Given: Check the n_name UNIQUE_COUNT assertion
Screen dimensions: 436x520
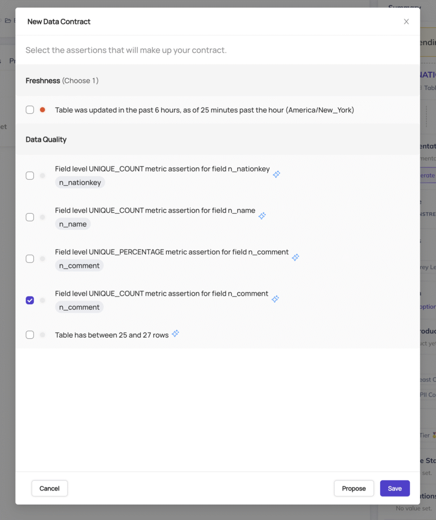Looking at the screenshot, I should (29, 217).
